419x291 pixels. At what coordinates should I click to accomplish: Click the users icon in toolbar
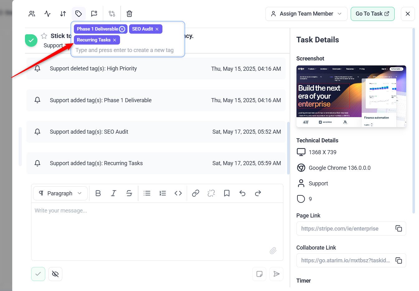[32, 14]
